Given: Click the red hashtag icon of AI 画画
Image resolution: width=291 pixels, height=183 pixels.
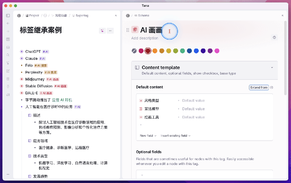Looking at the screenshot, I should tap(135, 29).
